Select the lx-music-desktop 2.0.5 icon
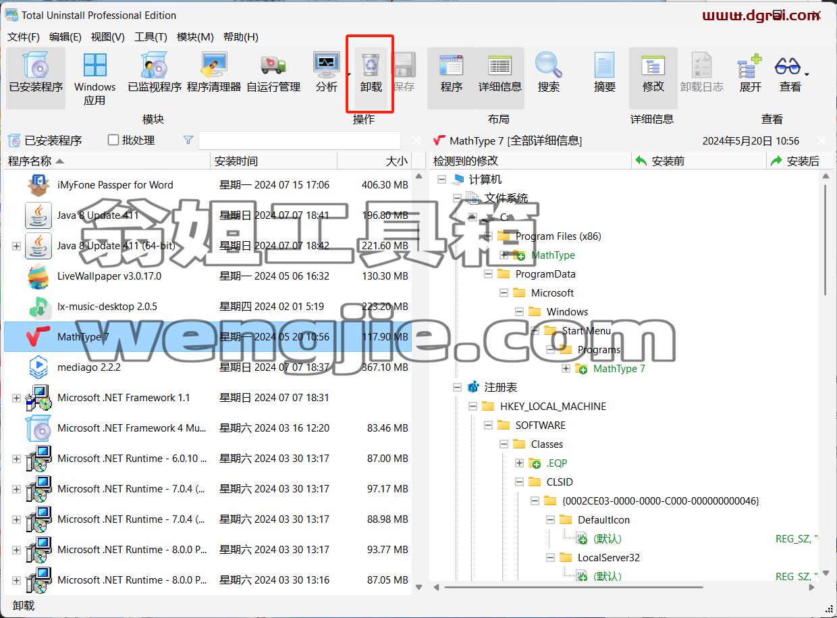 (38, 307)
